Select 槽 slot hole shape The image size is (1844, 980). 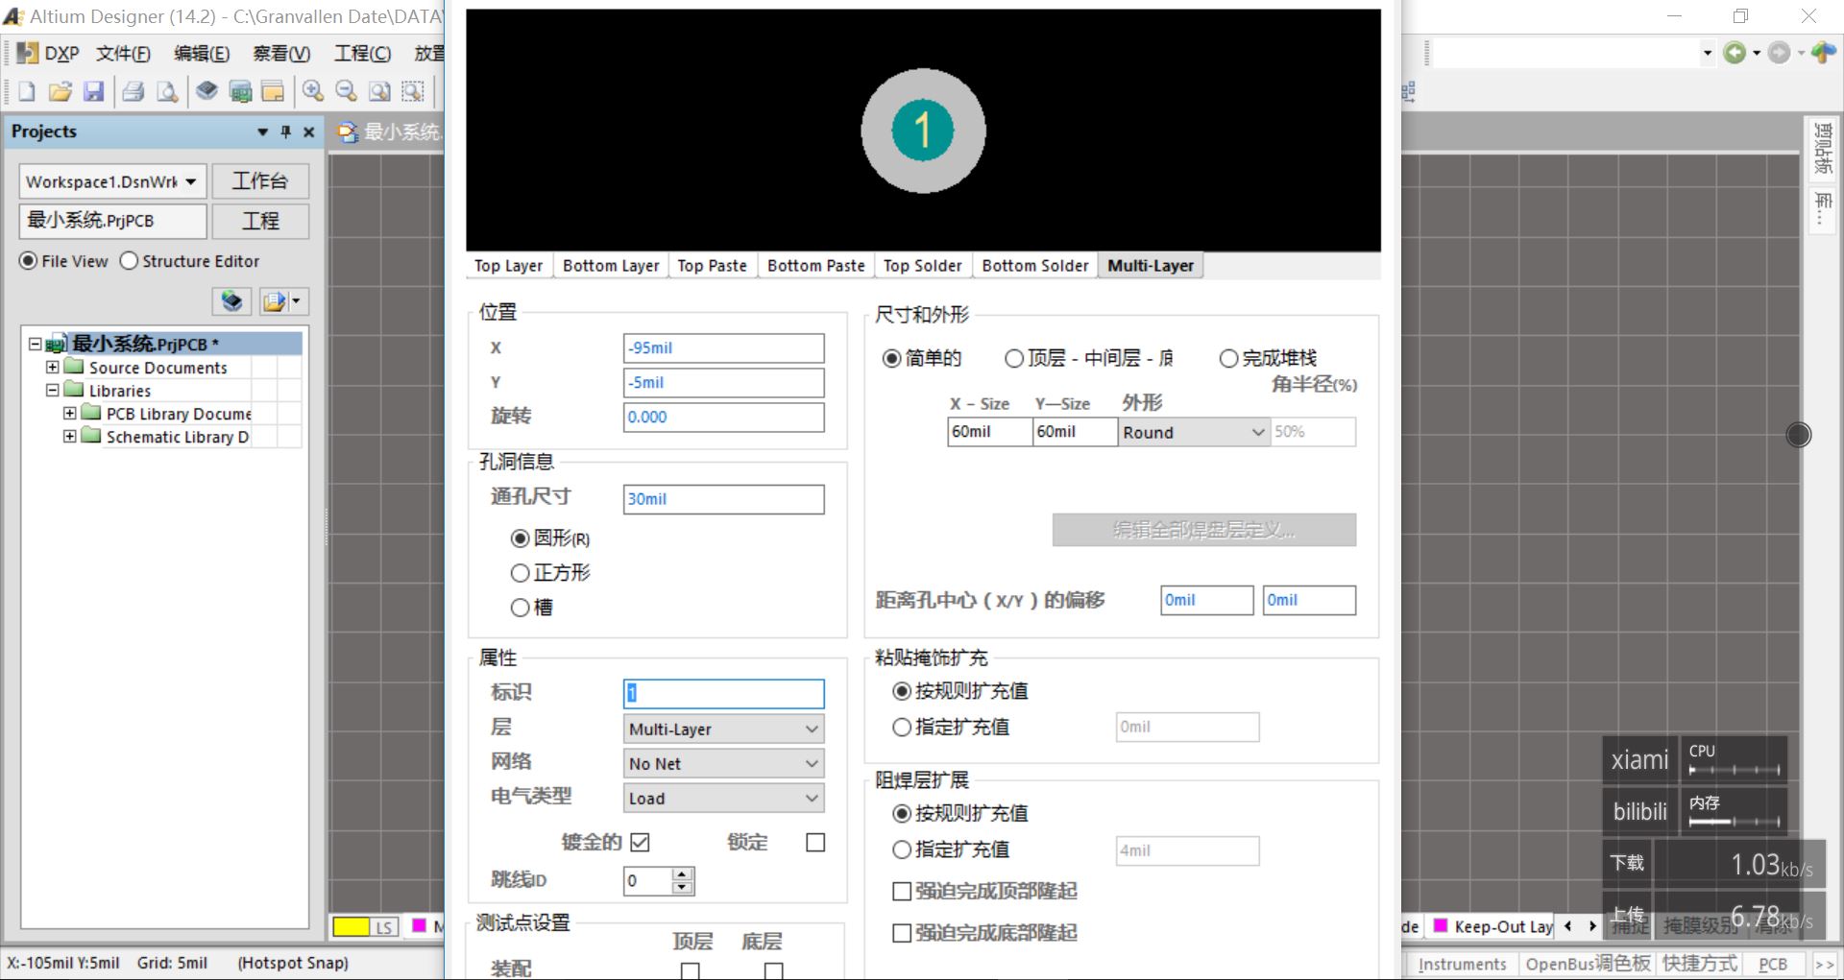(521, 608)
